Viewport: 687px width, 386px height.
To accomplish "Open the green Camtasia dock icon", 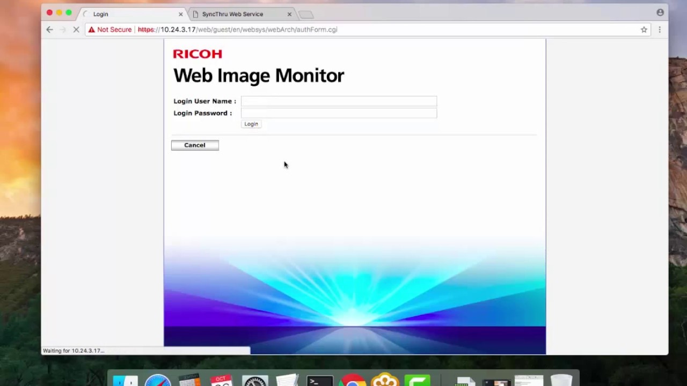I will point(417,381).
